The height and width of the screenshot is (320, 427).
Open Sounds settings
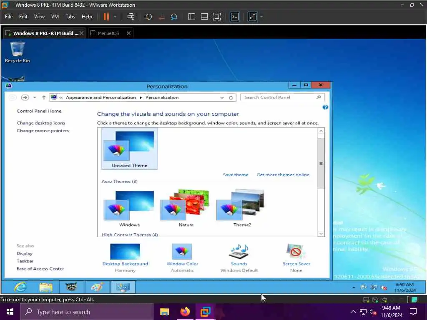tap(239, 258)
